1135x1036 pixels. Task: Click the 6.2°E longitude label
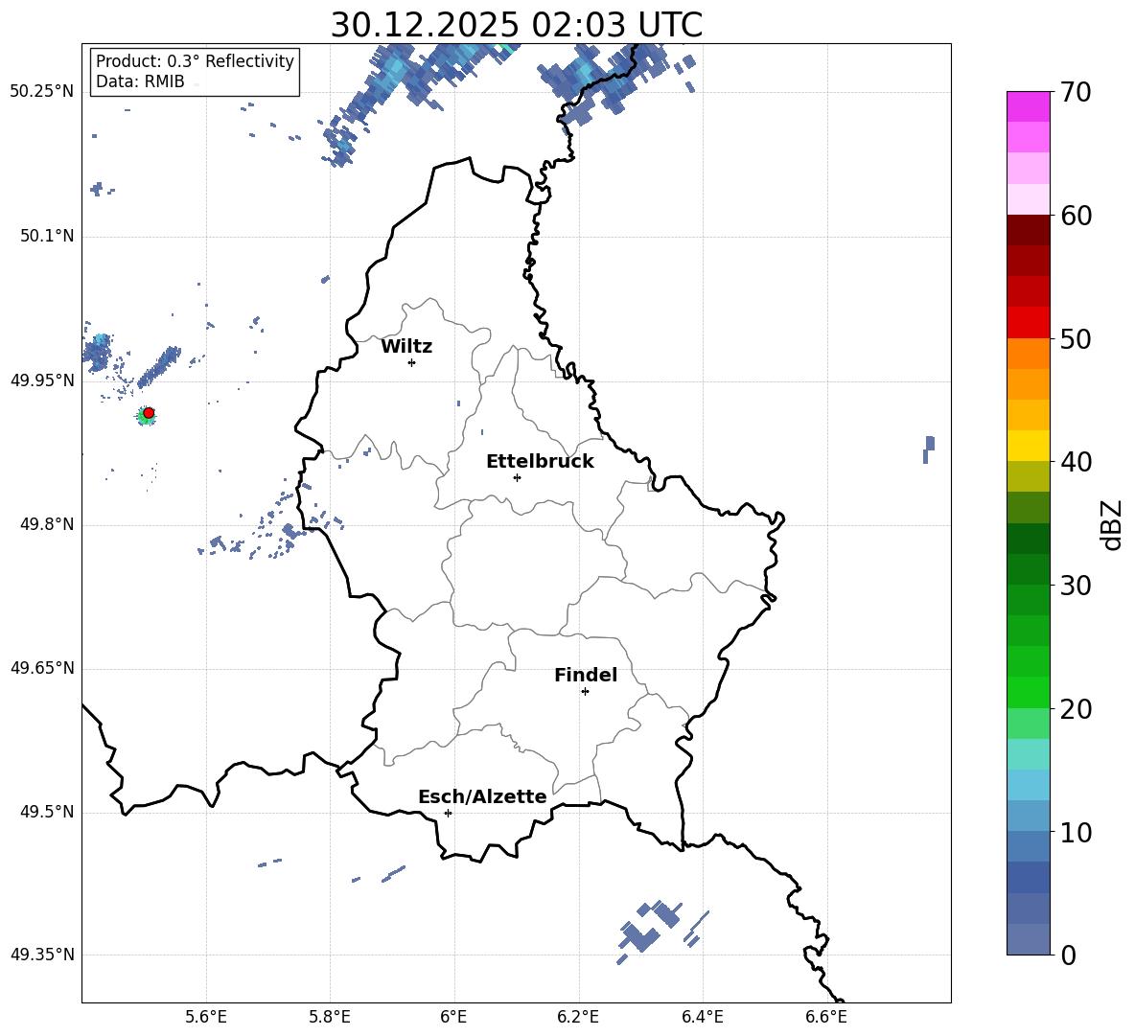(x=578, y=1017)
